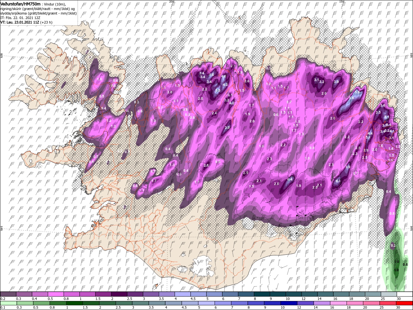Viewport: 413px width, 310px height.
Task: Click the valid time VT: Lau. 23.01.2021 11Z
Action: coord(20,22)
